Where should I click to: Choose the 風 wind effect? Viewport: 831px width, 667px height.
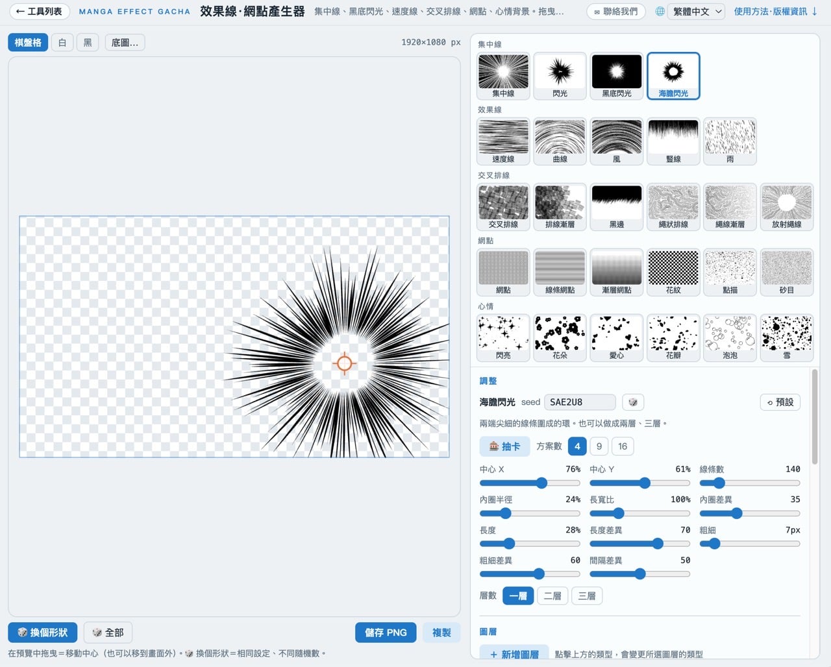tap(617, 141)
